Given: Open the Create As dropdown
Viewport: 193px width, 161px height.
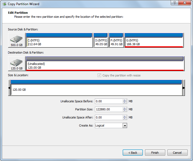Looking at the screenshot, I should pos(125,126).
